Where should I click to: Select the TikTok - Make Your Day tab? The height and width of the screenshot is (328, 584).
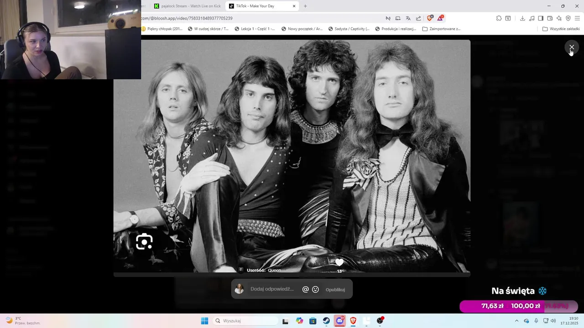(262, 6)
